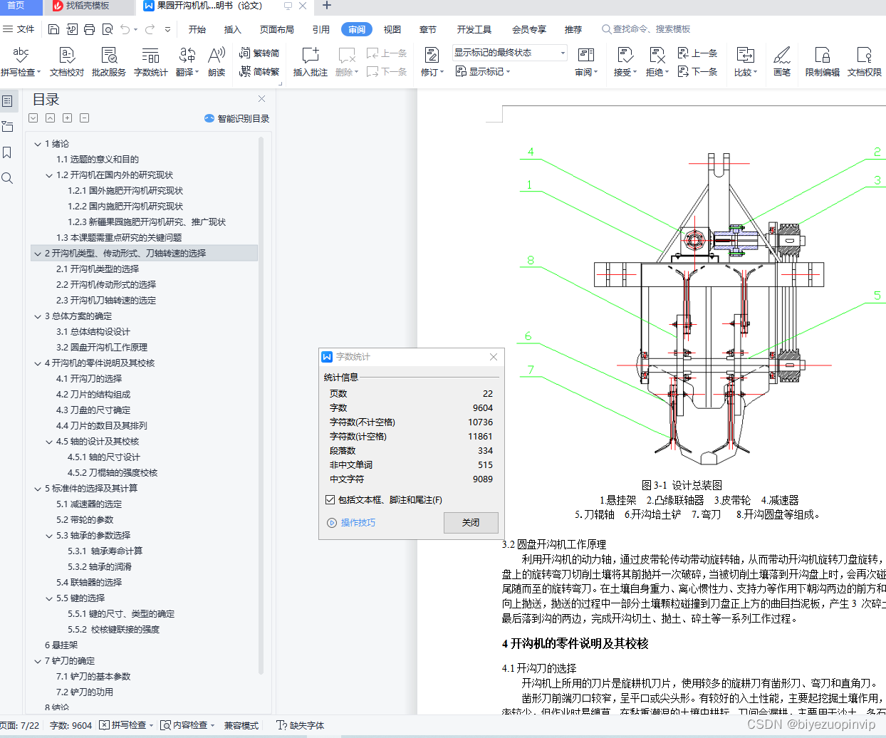Image resolution: width=886 pixels, height=738 pixels.
Task: Open the outline panel icon in left sidebar
Action: 7,101
